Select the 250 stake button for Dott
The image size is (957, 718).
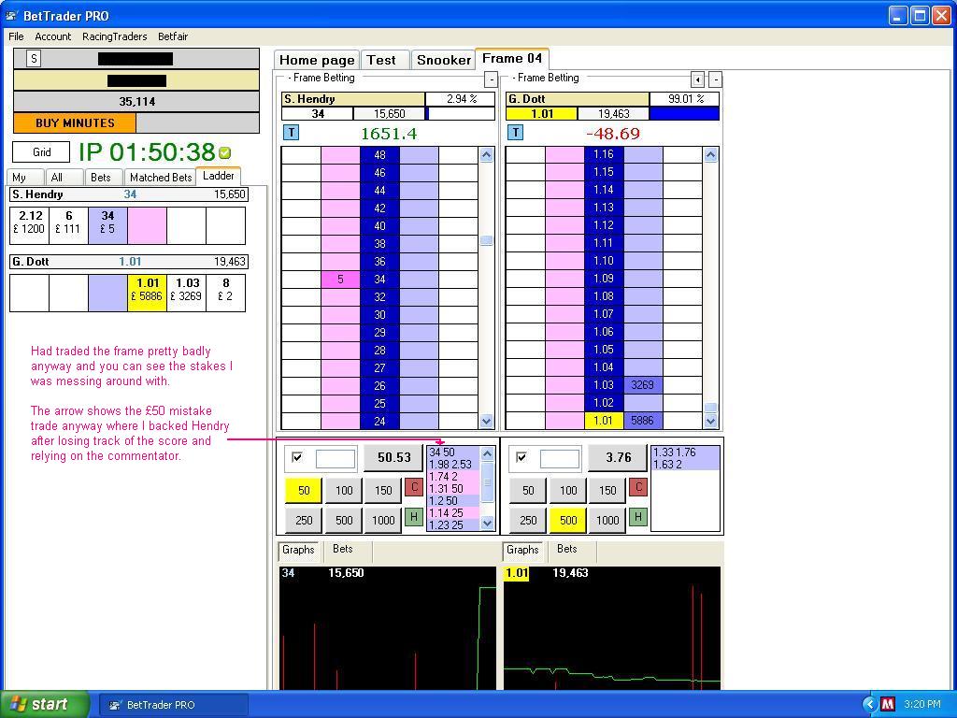click(x=529, y=520)
